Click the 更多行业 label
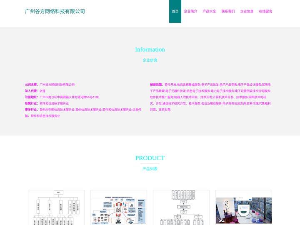Image resolution: width=300 pixels, height=225 pixels. pos(31,110)
